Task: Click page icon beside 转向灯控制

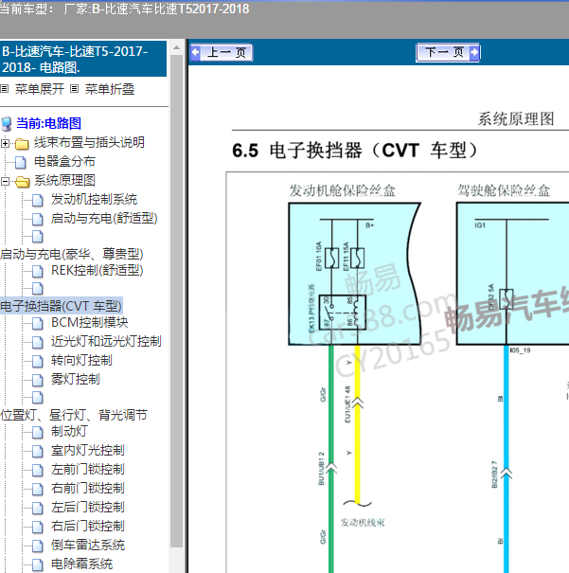Action: (37, 362)
